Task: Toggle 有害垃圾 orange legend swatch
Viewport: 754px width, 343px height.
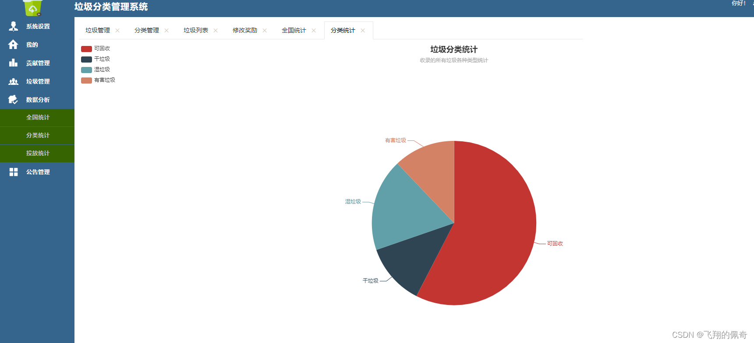Action: [x=86, y=80]
